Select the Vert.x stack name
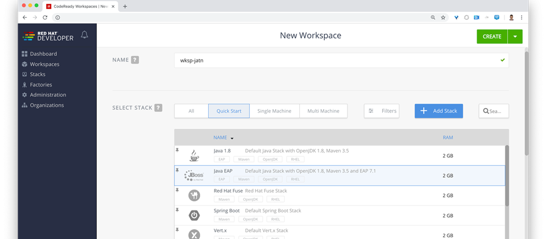This screenshot has width=546, height=239. tap(221, 230)
